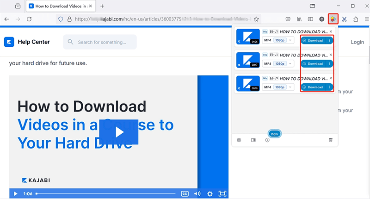Click the 00:17 video thumbnail in popup
The width and height of the screenshot is (370, 199).
coord(248,60)
